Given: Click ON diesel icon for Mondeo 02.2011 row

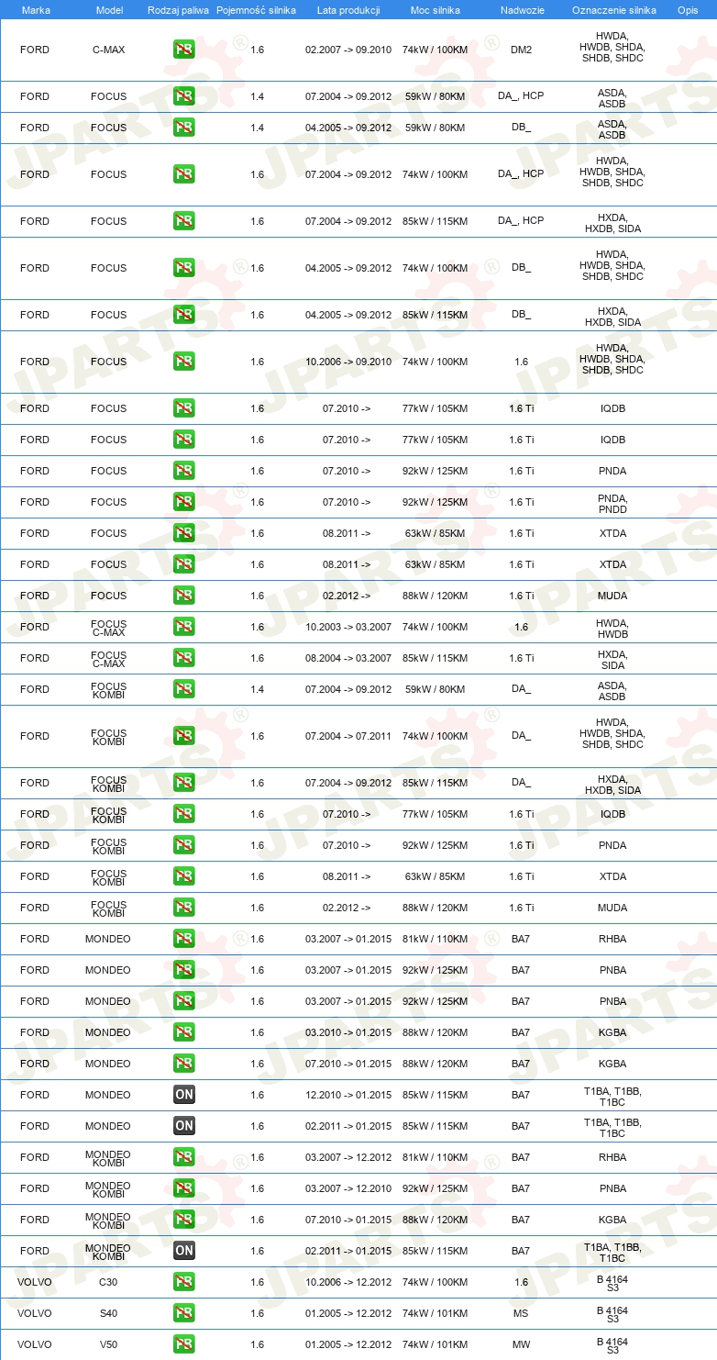Looking at the screenshot, I should [x=184, y=1126].
